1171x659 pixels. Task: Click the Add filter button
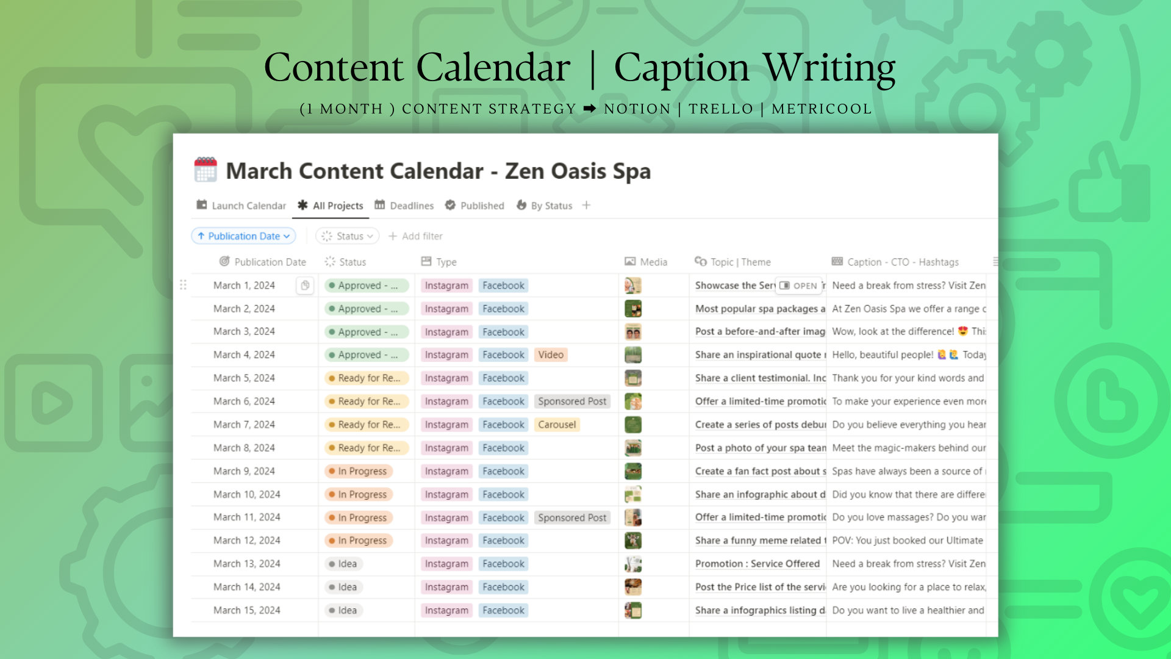(415, 236)
